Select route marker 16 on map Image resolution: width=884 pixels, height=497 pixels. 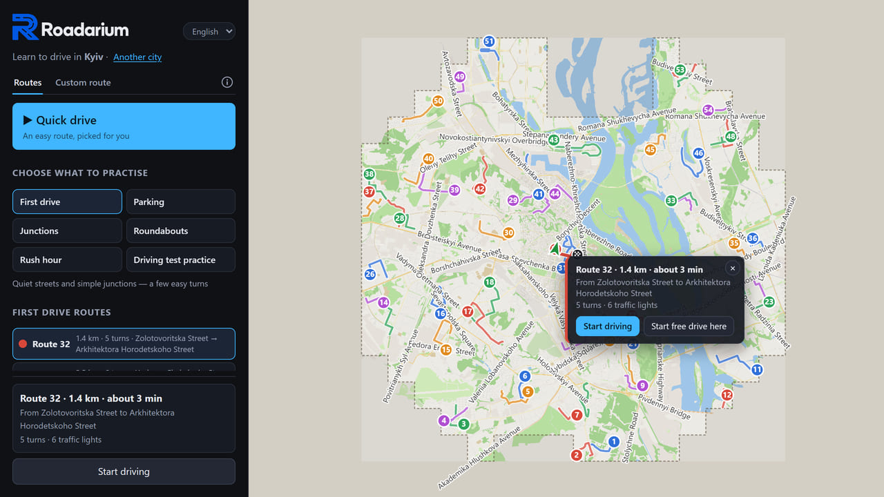441,313
